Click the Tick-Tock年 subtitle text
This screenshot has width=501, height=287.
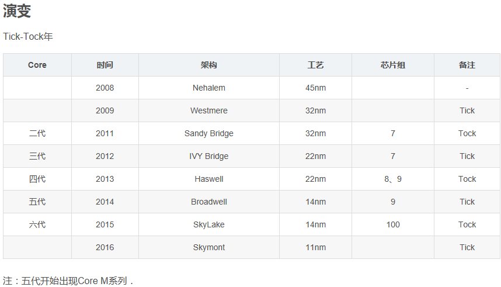28,36
